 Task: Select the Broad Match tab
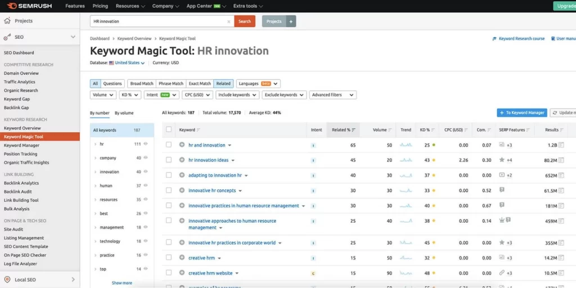[x=142, y=84]
